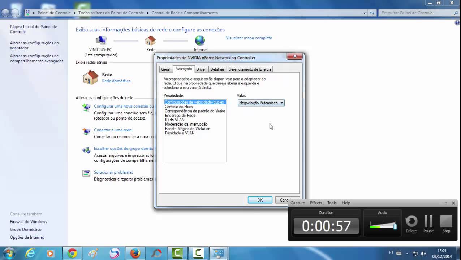Image resolution: width=461 pixels, height=260 pixels.
Task: Click the VINICIUS-PC computer icon
Action: click(101, 40)
